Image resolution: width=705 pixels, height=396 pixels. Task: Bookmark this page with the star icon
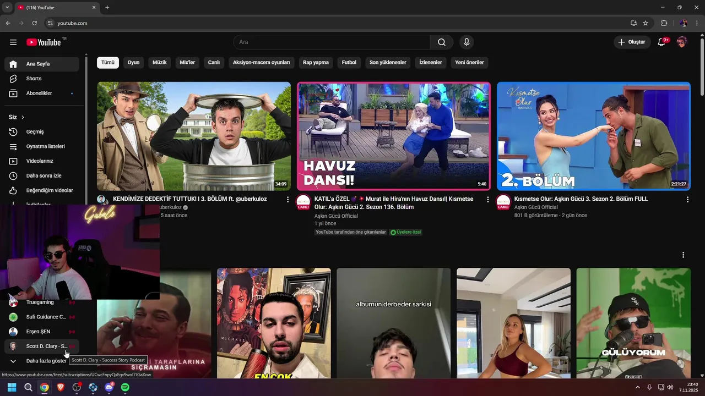(646, 23)
